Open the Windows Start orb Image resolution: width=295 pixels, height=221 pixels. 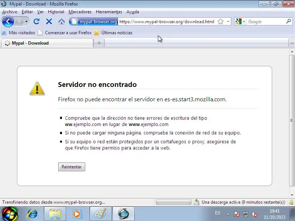[x=10, y=214]
